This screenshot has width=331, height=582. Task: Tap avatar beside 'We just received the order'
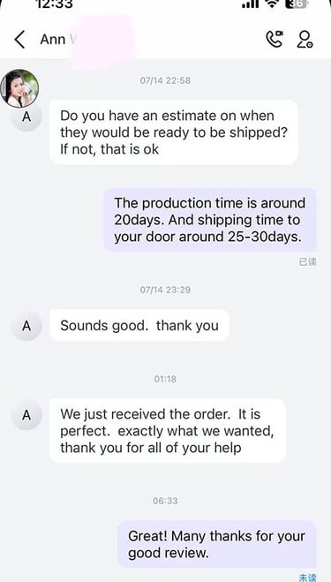[26, 415]
